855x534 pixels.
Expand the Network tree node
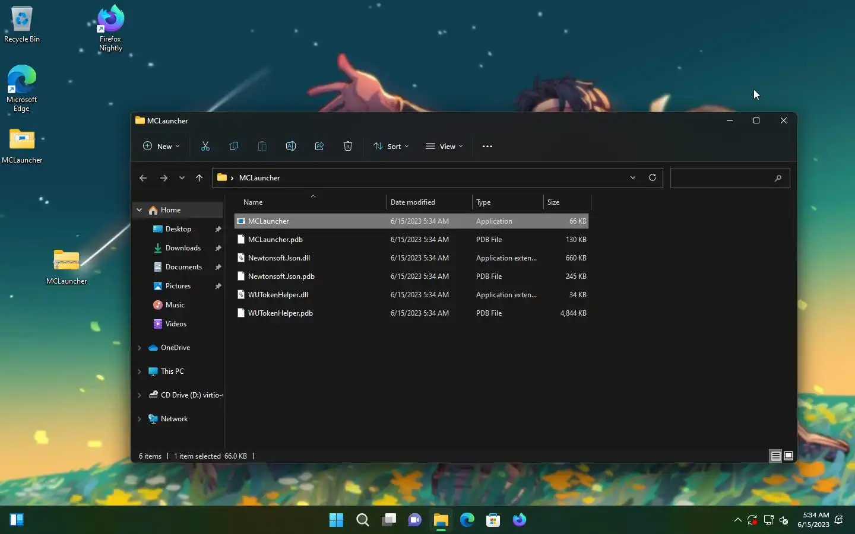[139, 419]
